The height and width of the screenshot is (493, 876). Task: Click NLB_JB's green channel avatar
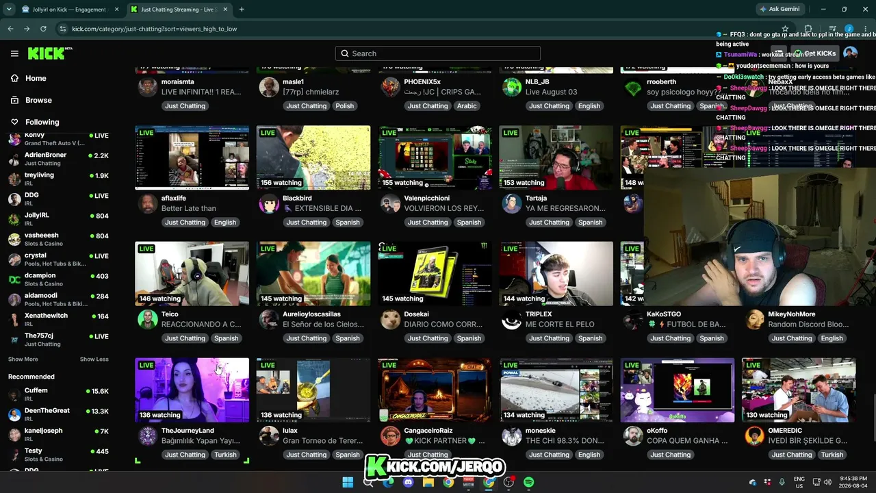click(512, 88)
